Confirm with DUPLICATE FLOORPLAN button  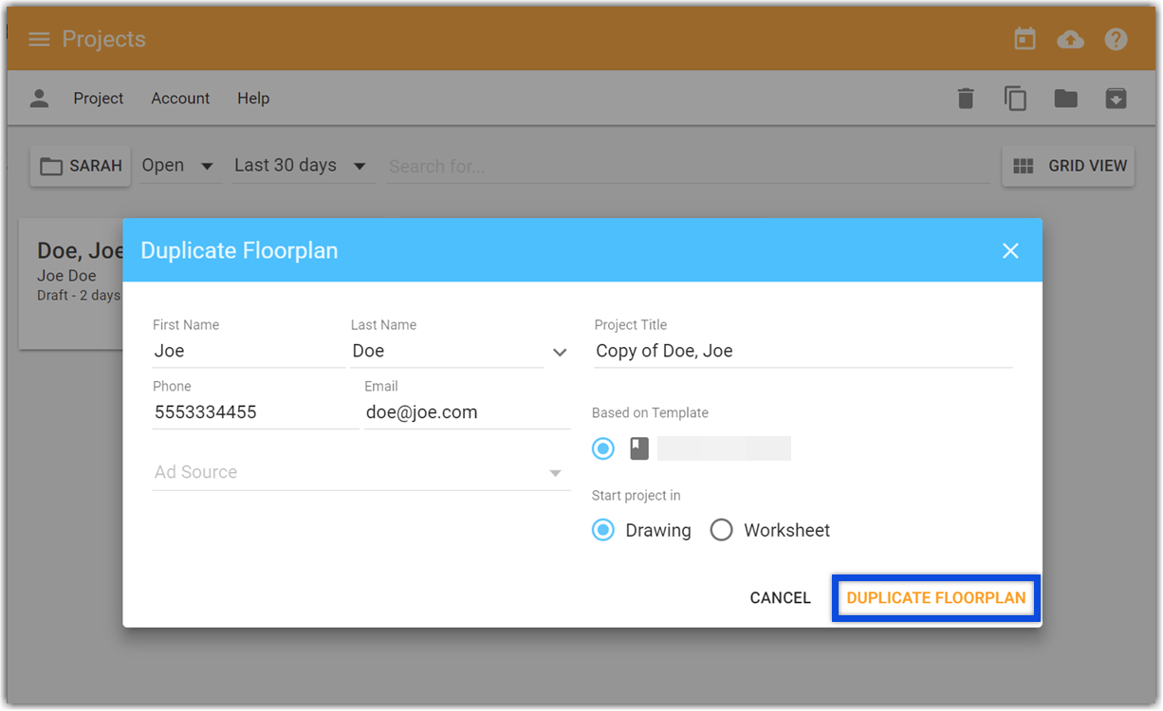tap(936, 598)
